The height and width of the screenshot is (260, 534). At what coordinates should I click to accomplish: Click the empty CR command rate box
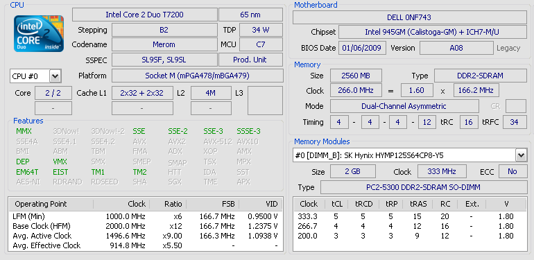(516, 106)
